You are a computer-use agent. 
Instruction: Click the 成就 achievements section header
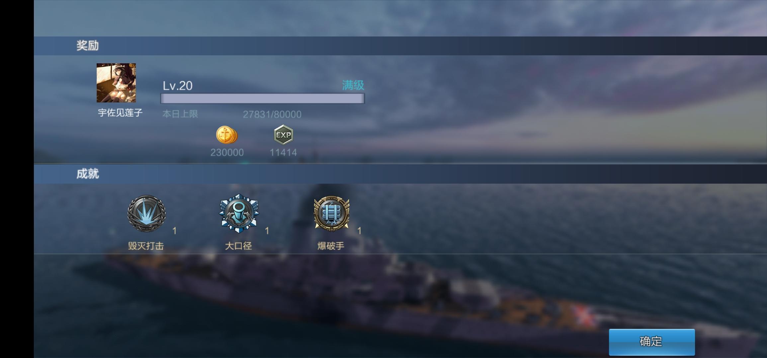pyautogui.click(x=88, y=174)
